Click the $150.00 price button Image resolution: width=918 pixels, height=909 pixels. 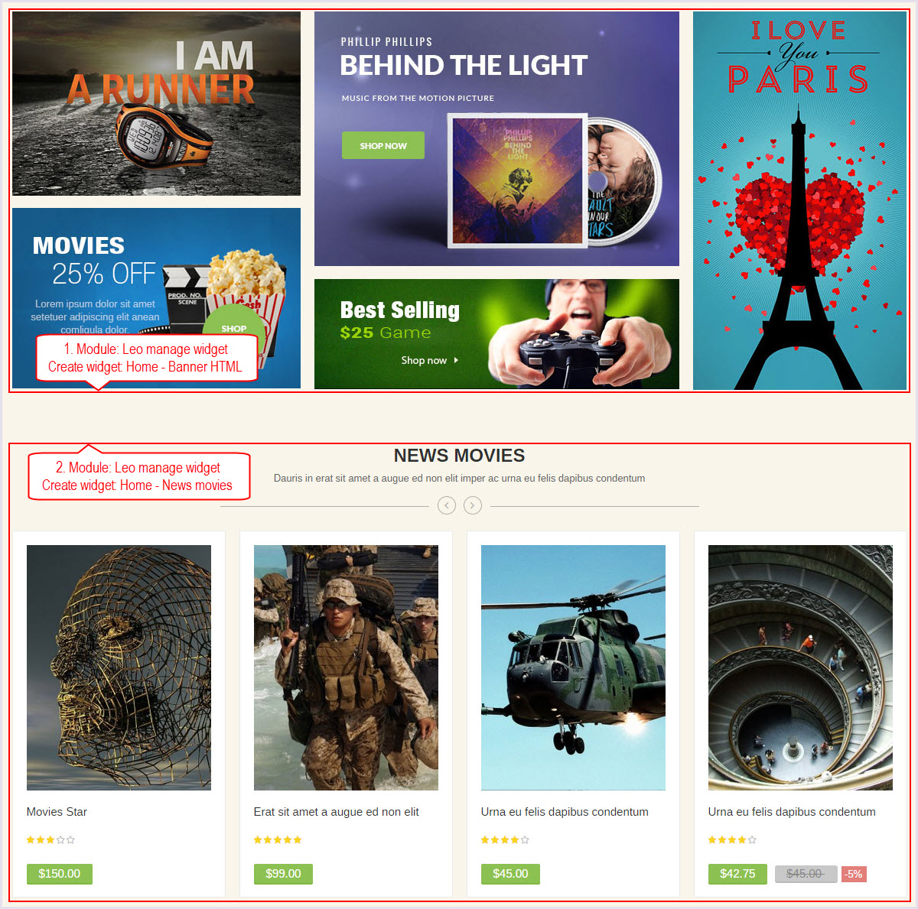pos(60,874)
